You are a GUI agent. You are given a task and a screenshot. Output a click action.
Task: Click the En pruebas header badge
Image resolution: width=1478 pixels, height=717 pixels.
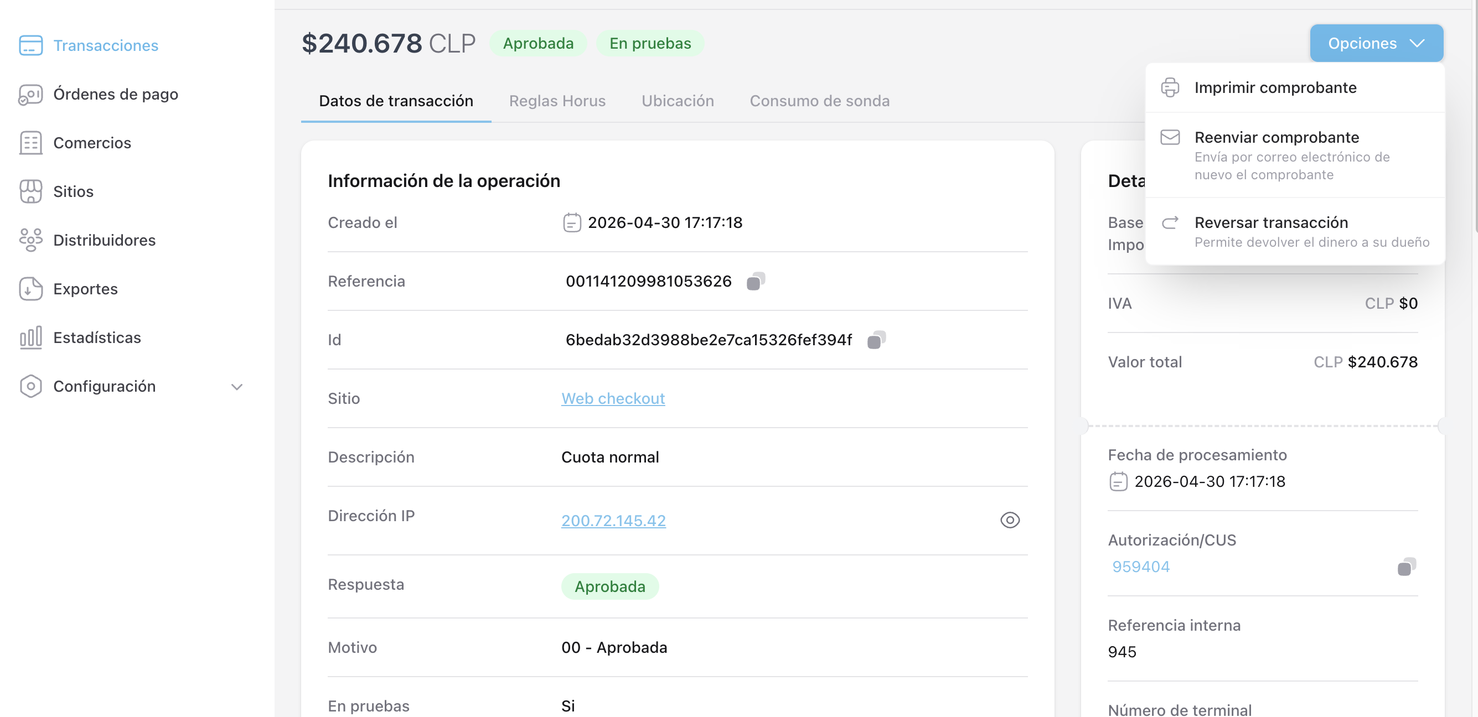650,44
